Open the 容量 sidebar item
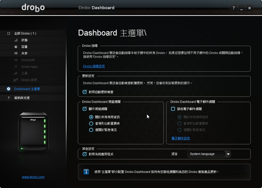Viewport: 262px width, 188px height. tap(33, 47)
